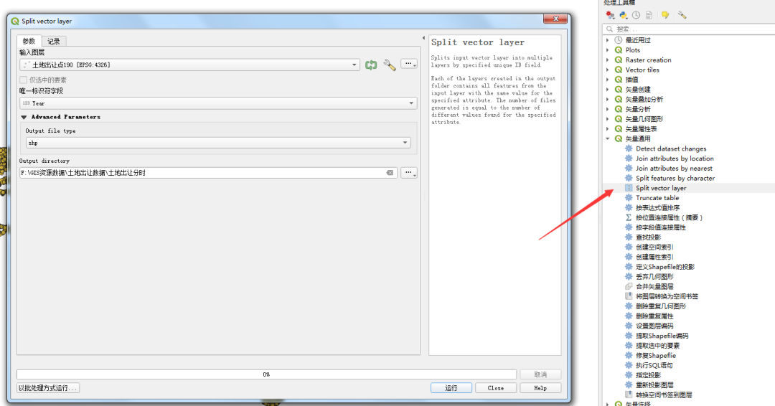Expand the Vector tiles group arrow
This screenshot has height=406, width=775.
(608, 70)
